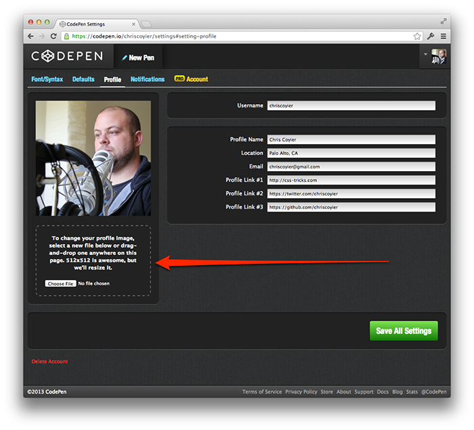Click the Profile Link #3 field
The height and width of the screenshot is (430, 474).
pyautogui.click(x=351, y=207)
